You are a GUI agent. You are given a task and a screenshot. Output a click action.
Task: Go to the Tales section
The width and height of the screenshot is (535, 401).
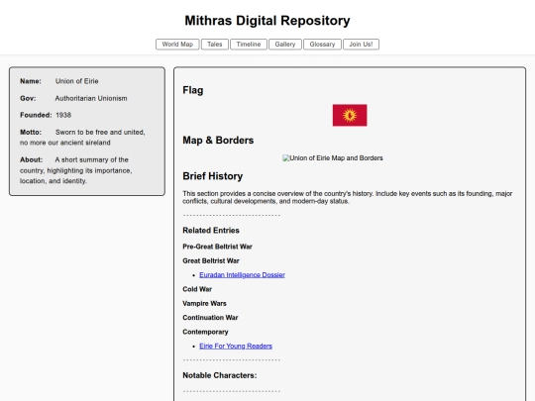click(x=215, y=45)
